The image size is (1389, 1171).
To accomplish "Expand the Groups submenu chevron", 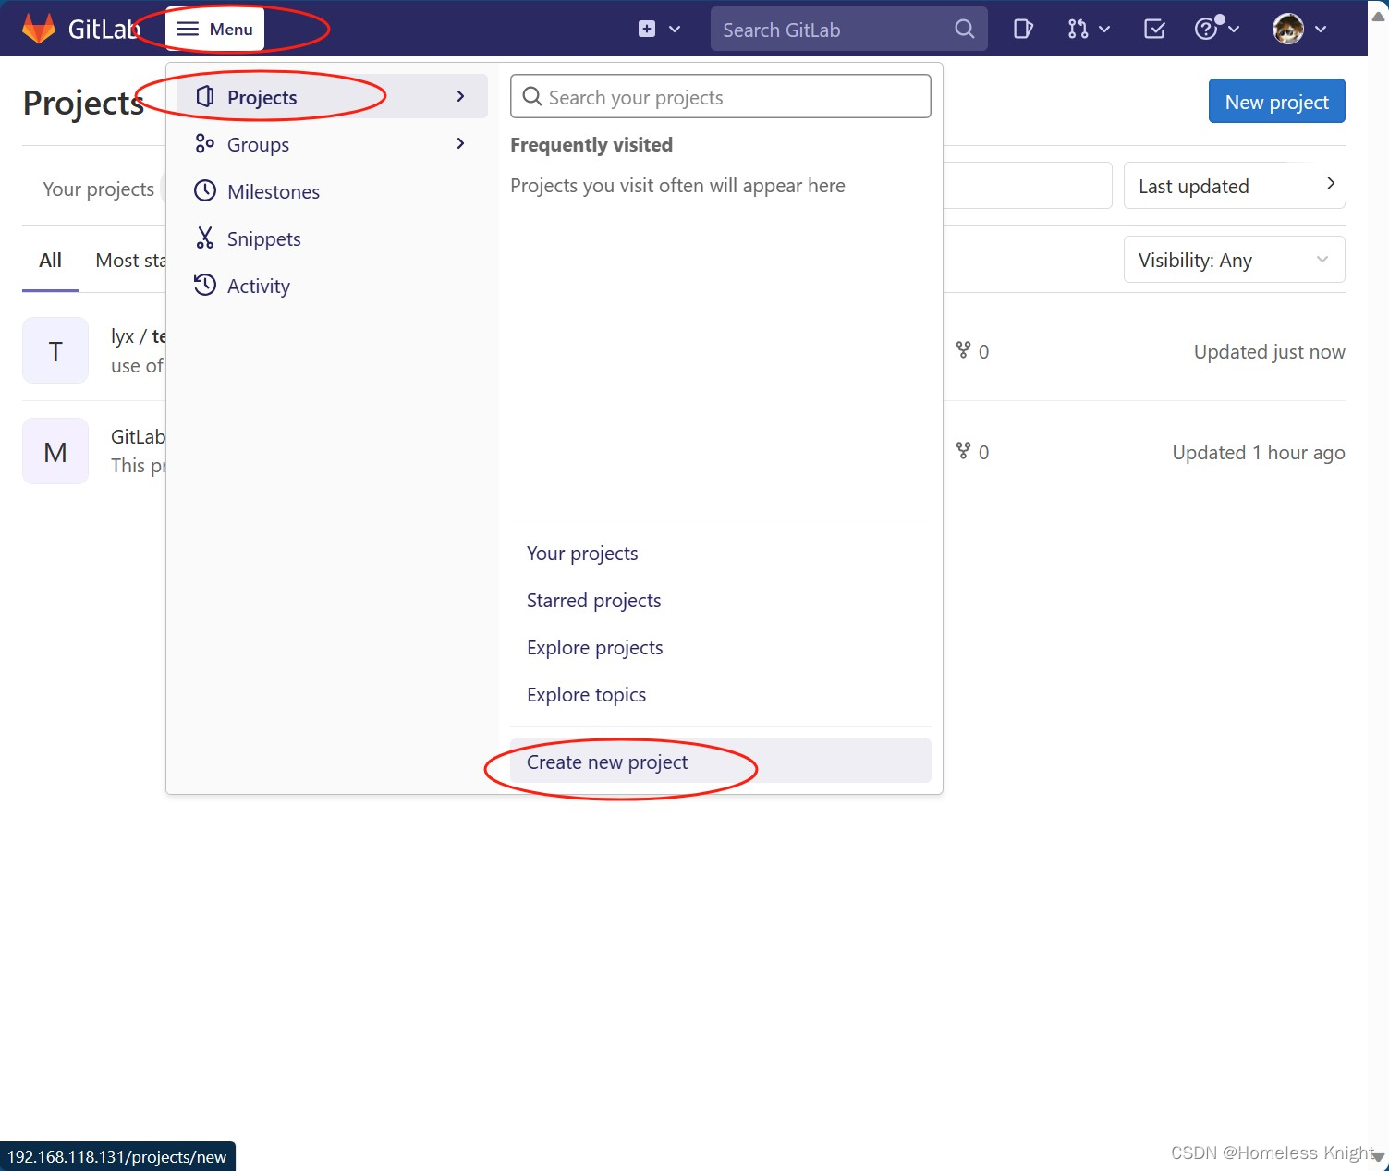I will (x=460, y=143).
